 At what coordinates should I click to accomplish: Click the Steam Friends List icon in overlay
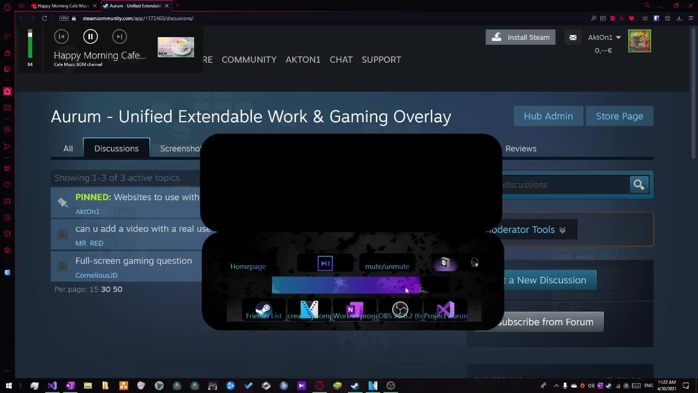(263, 310)
